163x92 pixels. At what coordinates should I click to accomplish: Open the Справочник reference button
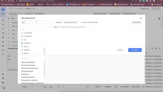coord(137,22)
